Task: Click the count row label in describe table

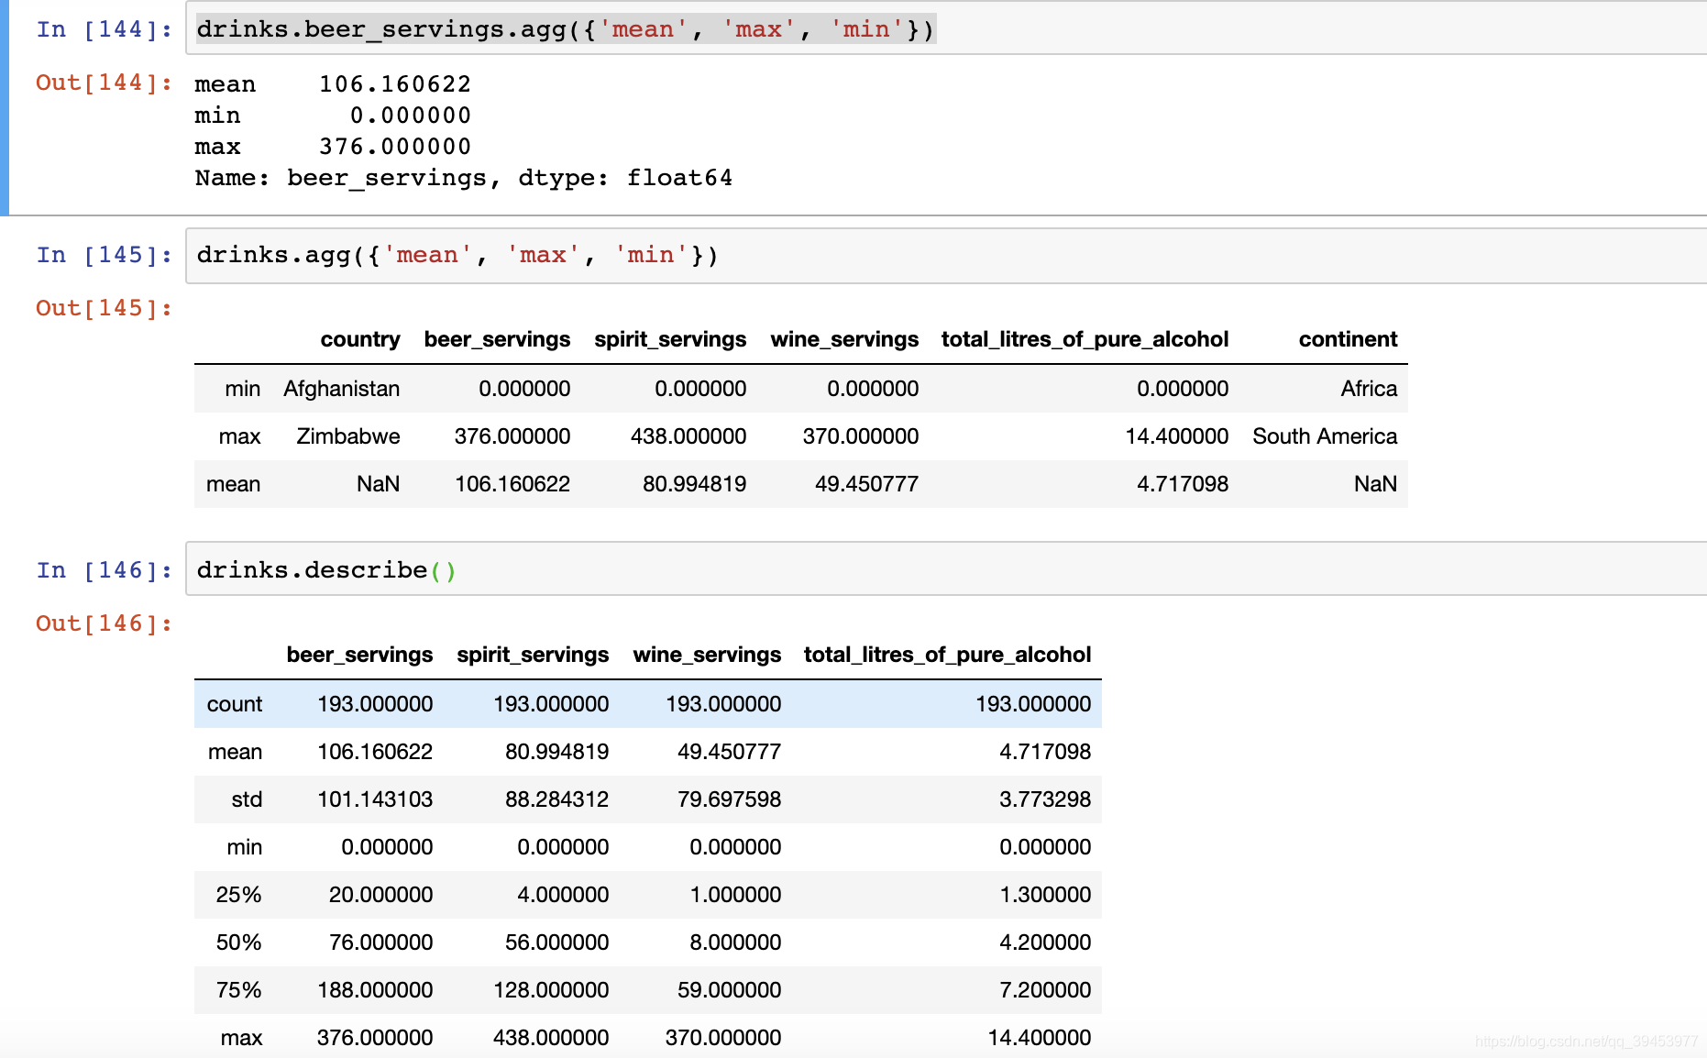Action: [235, 704]
